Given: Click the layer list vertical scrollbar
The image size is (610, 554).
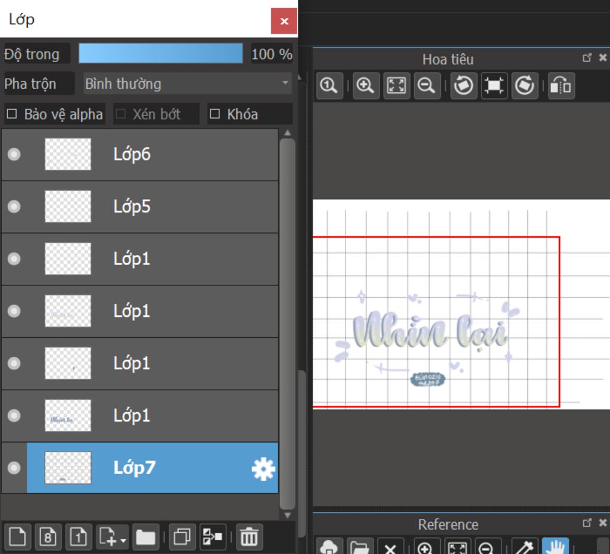Looking at the screenshot, I should (x=288, y=323).
